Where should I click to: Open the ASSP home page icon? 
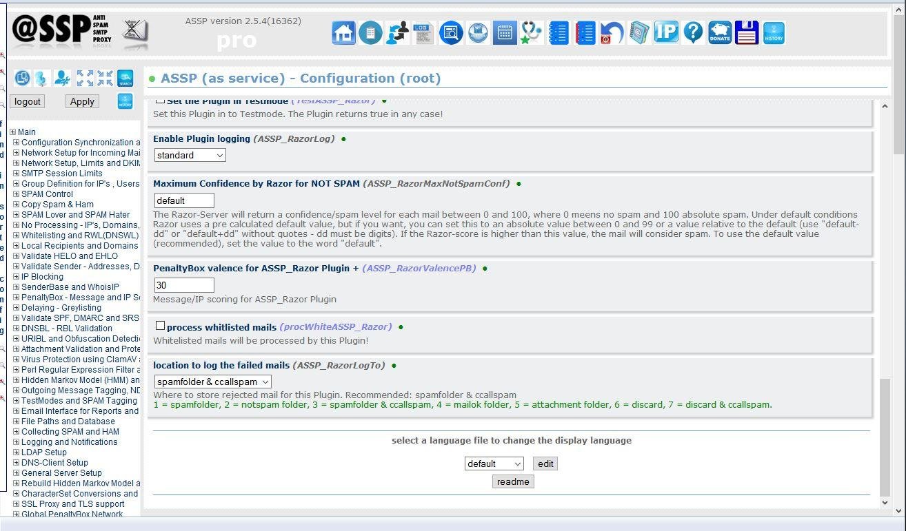tap(343, 32)
